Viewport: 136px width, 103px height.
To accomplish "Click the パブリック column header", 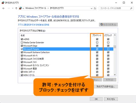I will pyautogui.click(x=108, y=35).
